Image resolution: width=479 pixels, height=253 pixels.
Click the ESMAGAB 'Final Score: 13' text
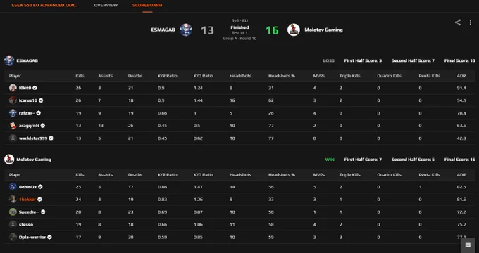[x=459, y=60]
